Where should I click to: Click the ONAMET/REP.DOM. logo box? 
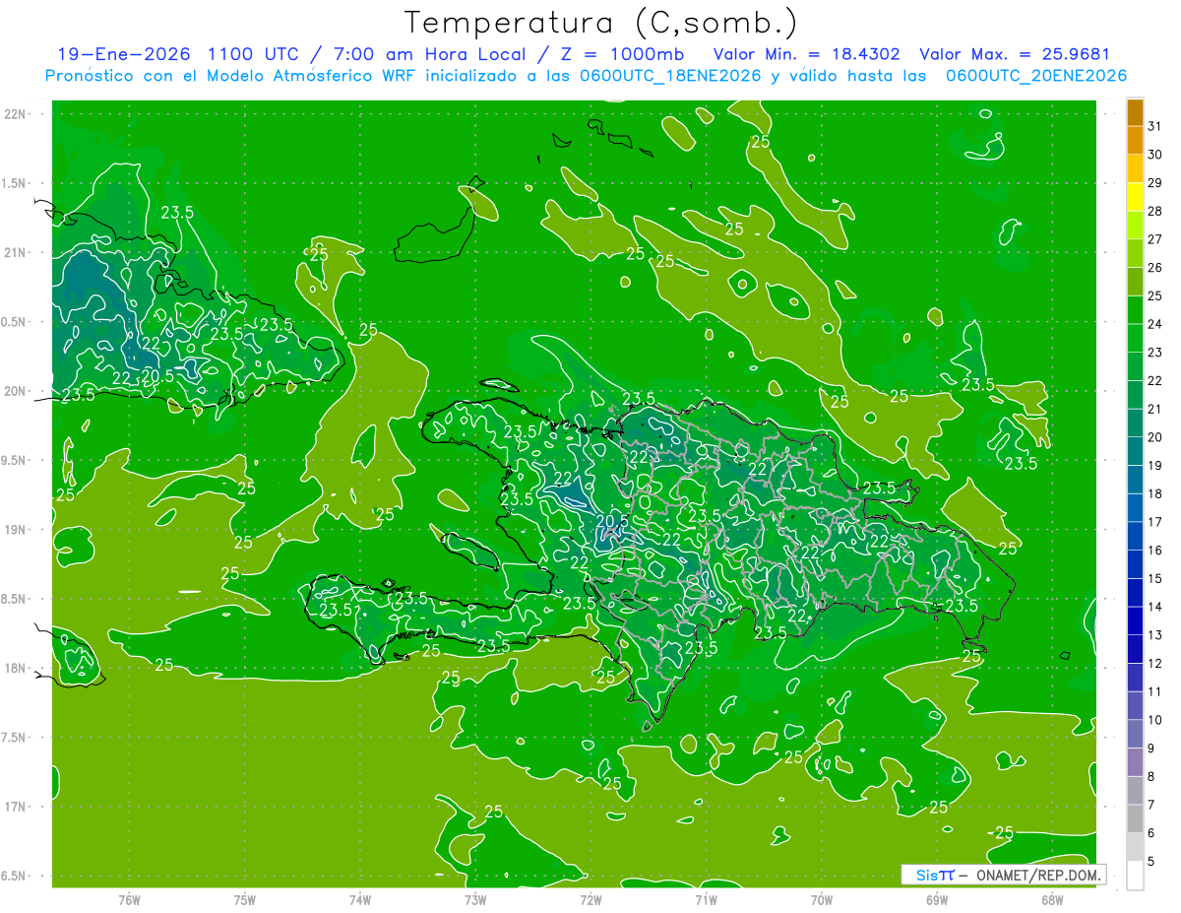(x=1003, y=875)
